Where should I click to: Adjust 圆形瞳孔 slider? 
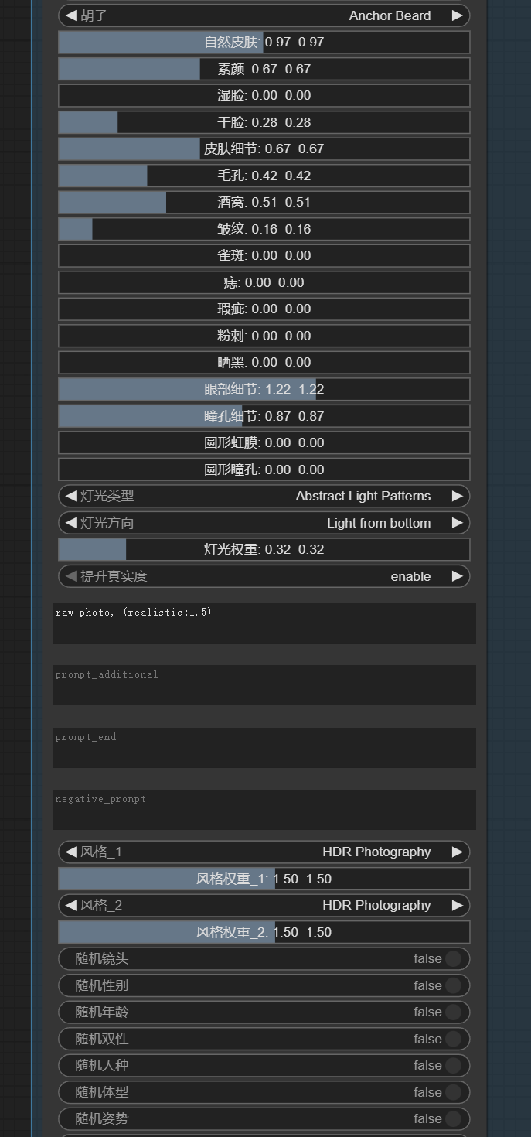(x=264, y=469)
